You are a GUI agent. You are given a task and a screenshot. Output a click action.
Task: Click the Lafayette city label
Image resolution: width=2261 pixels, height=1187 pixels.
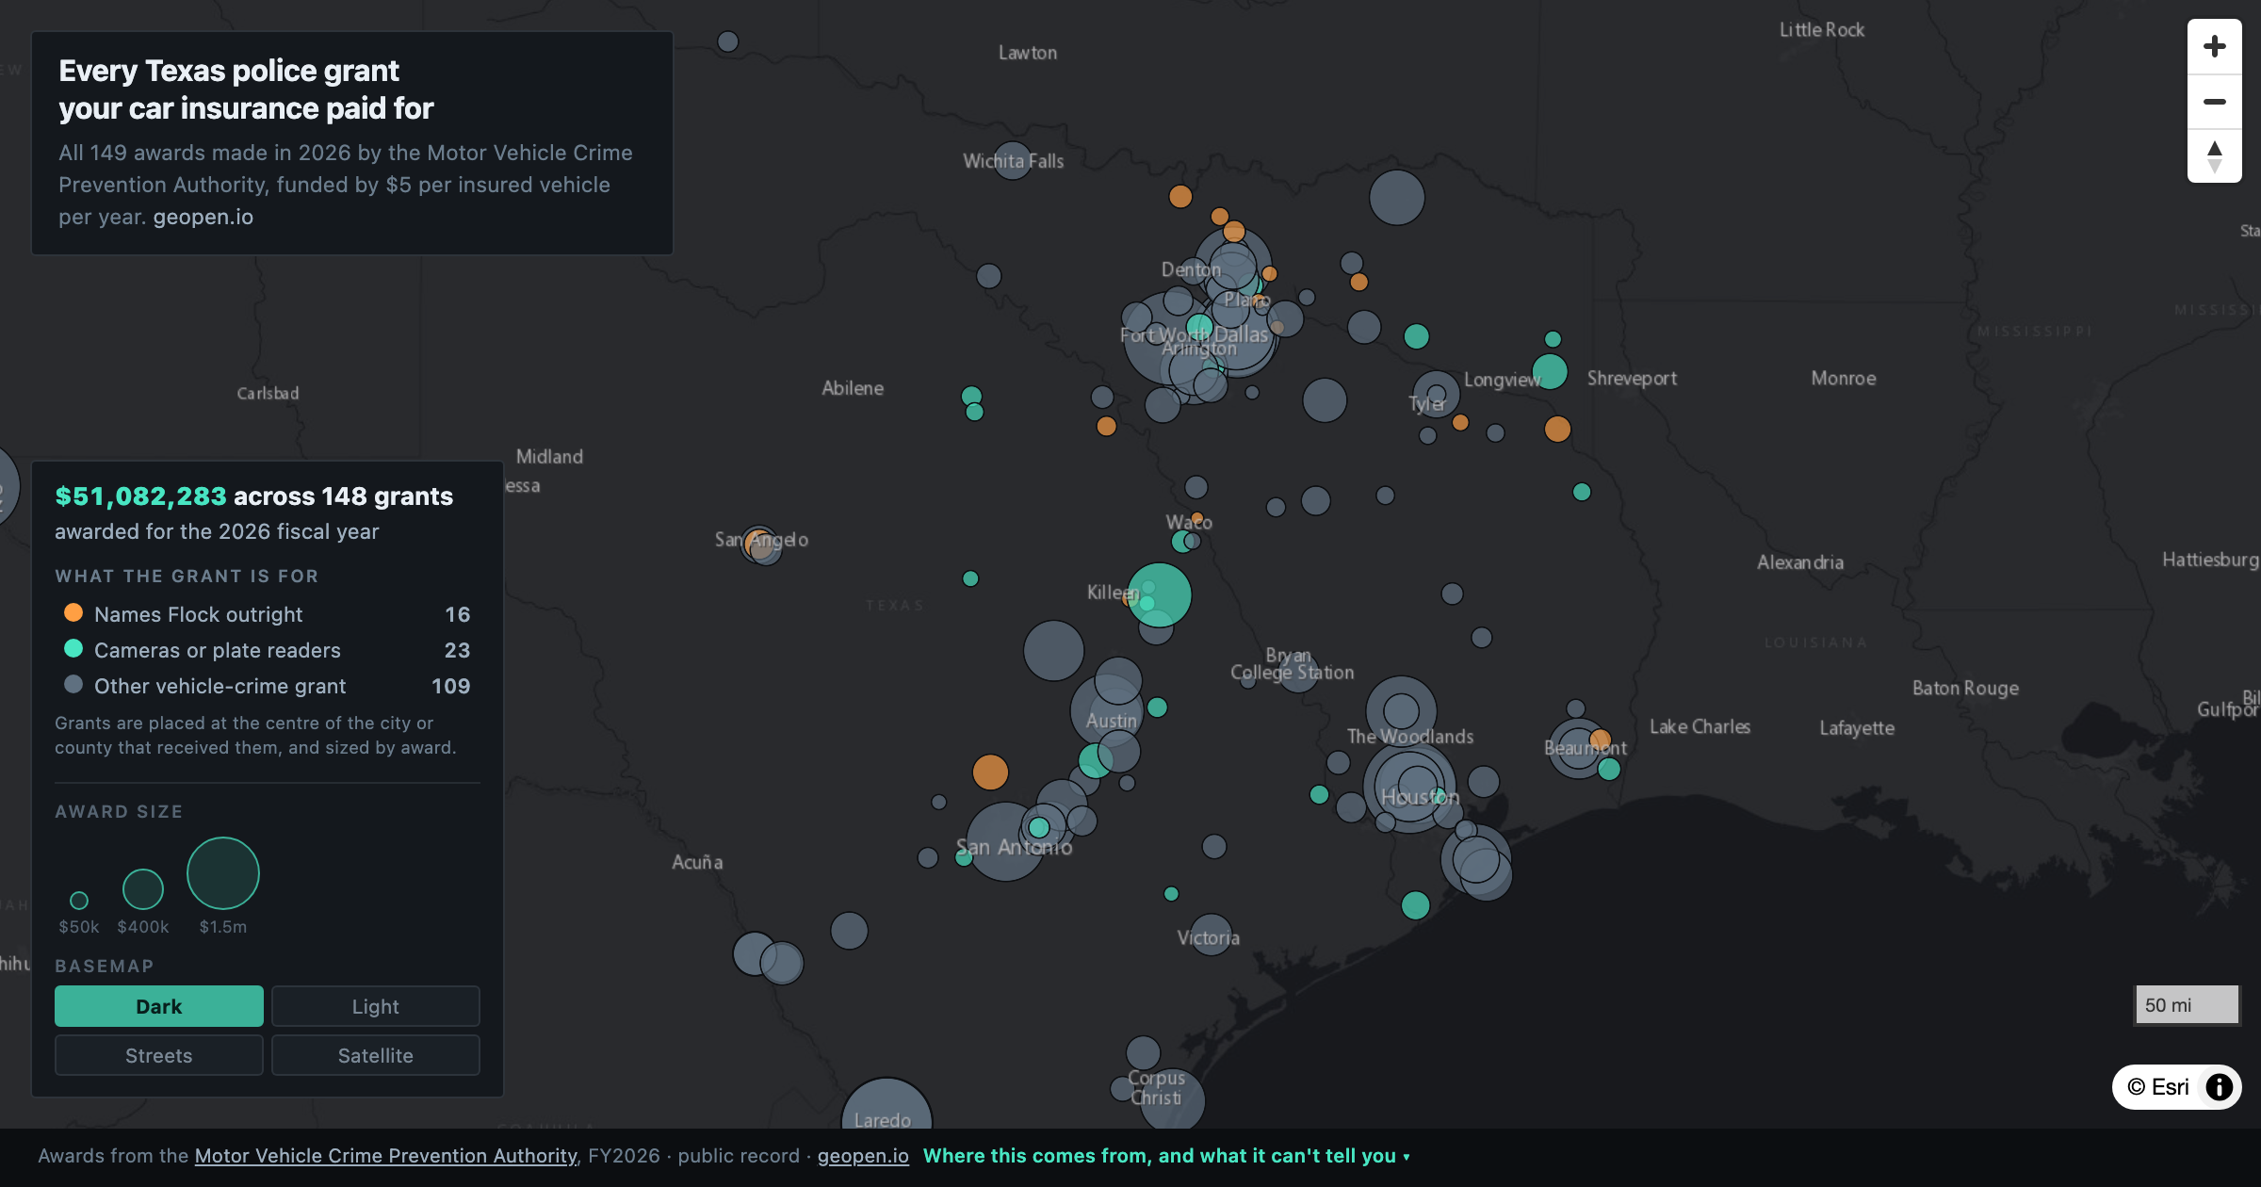[1857, 728]
